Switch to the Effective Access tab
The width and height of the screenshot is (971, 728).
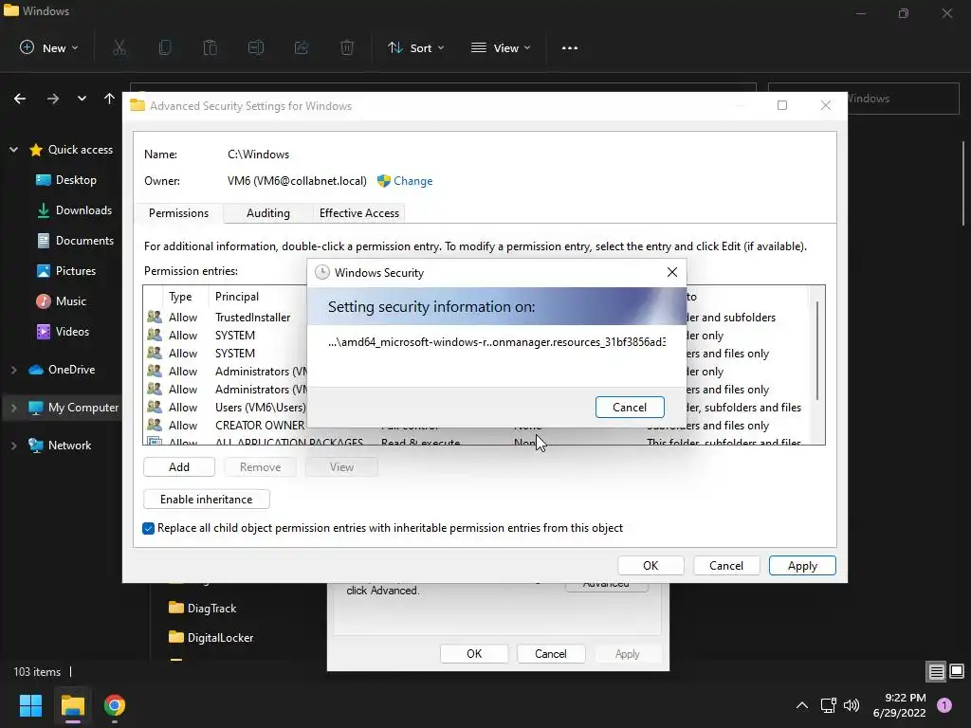click(x=359, y=213)
